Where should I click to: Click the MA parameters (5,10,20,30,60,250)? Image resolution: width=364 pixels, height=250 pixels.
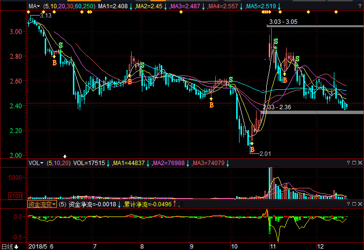[x=69, y=6]
